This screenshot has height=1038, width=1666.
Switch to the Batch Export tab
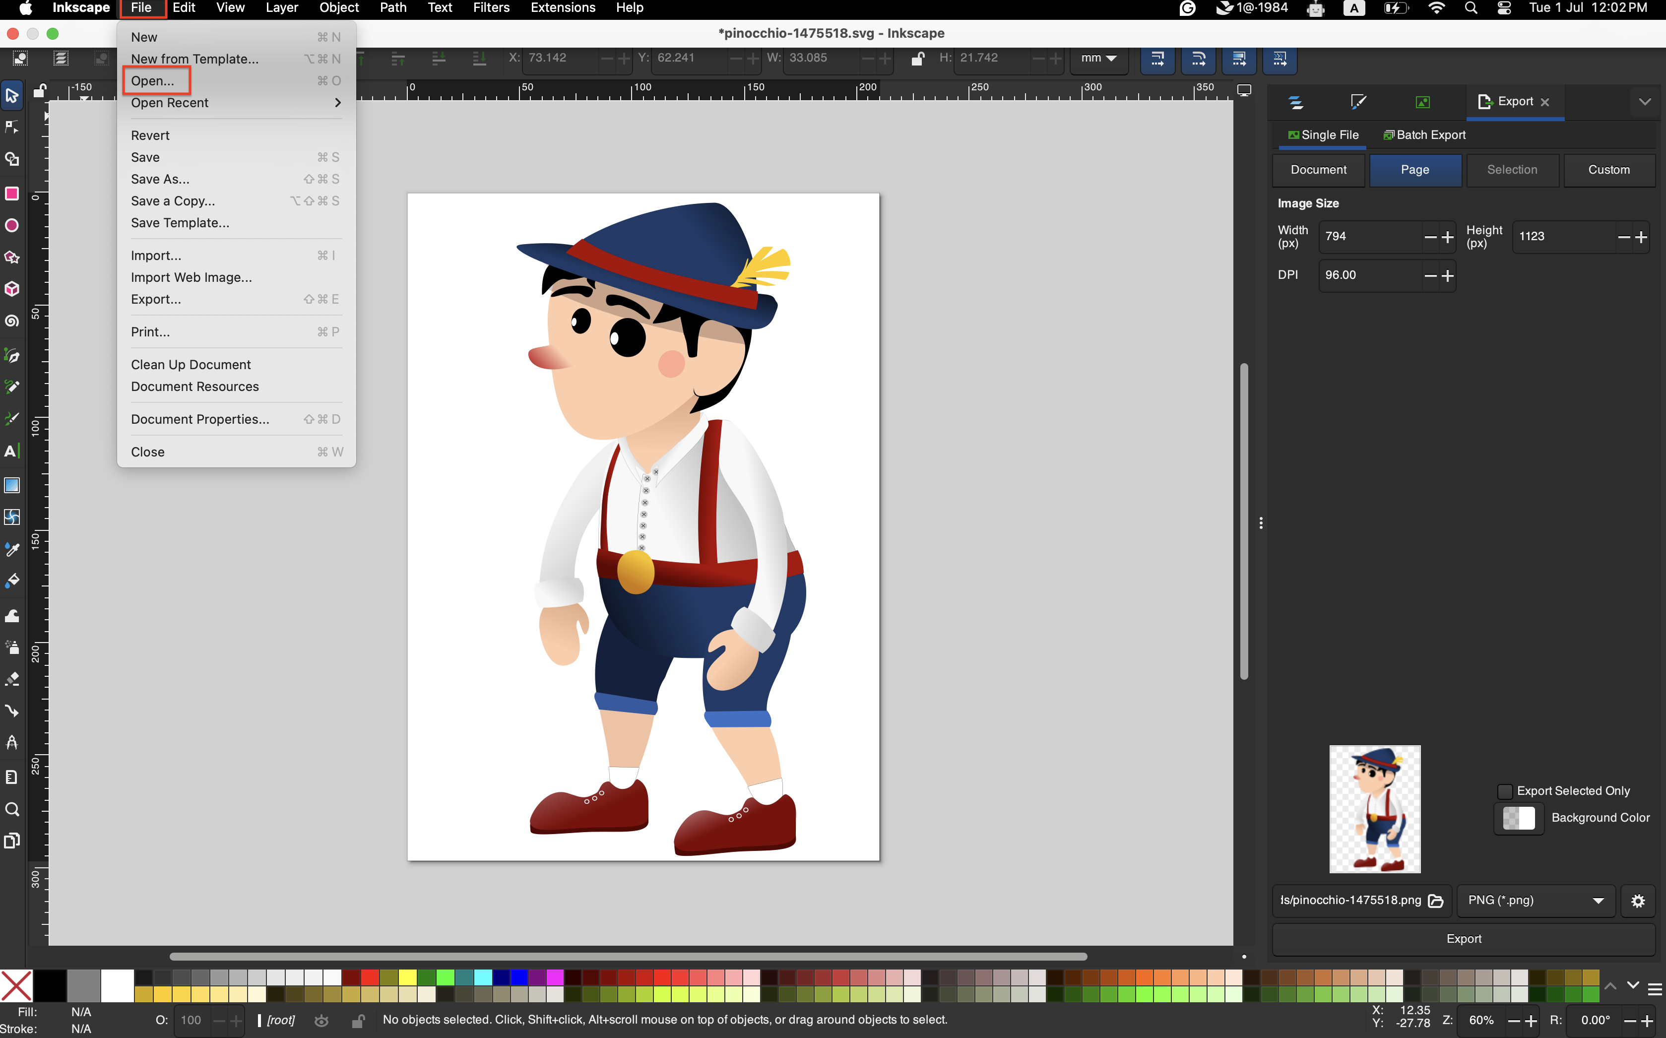pos(1424,134)
